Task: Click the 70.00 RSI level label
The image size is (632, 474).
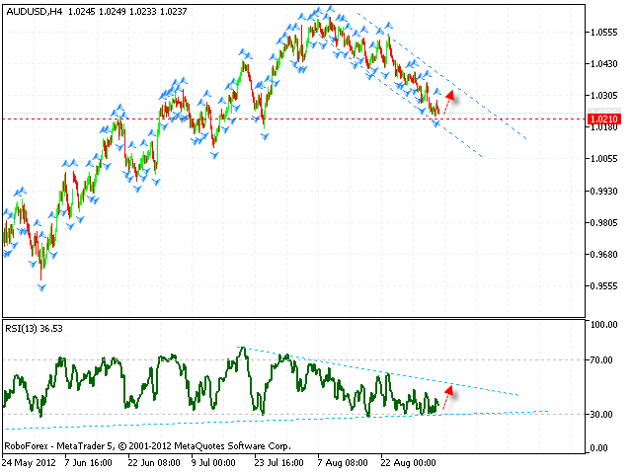Action: [601, 360]
